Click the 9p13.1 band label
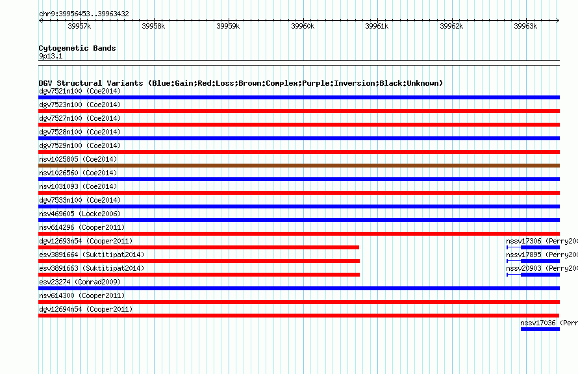This screenshot has height=374, width=578. pyautogui.click(x=51, y=56)
